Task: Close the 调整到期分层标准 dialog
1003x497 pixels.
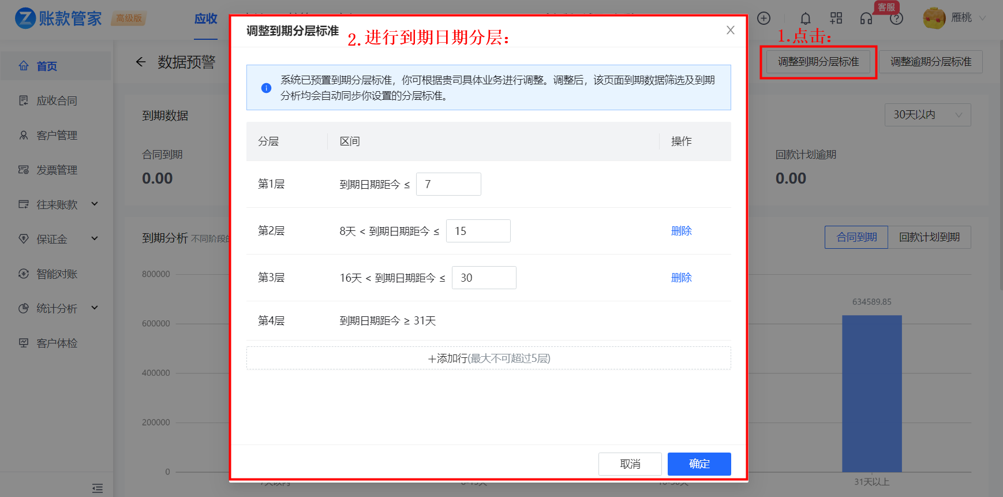Action: pyautogui.click(x=731, y=30)
